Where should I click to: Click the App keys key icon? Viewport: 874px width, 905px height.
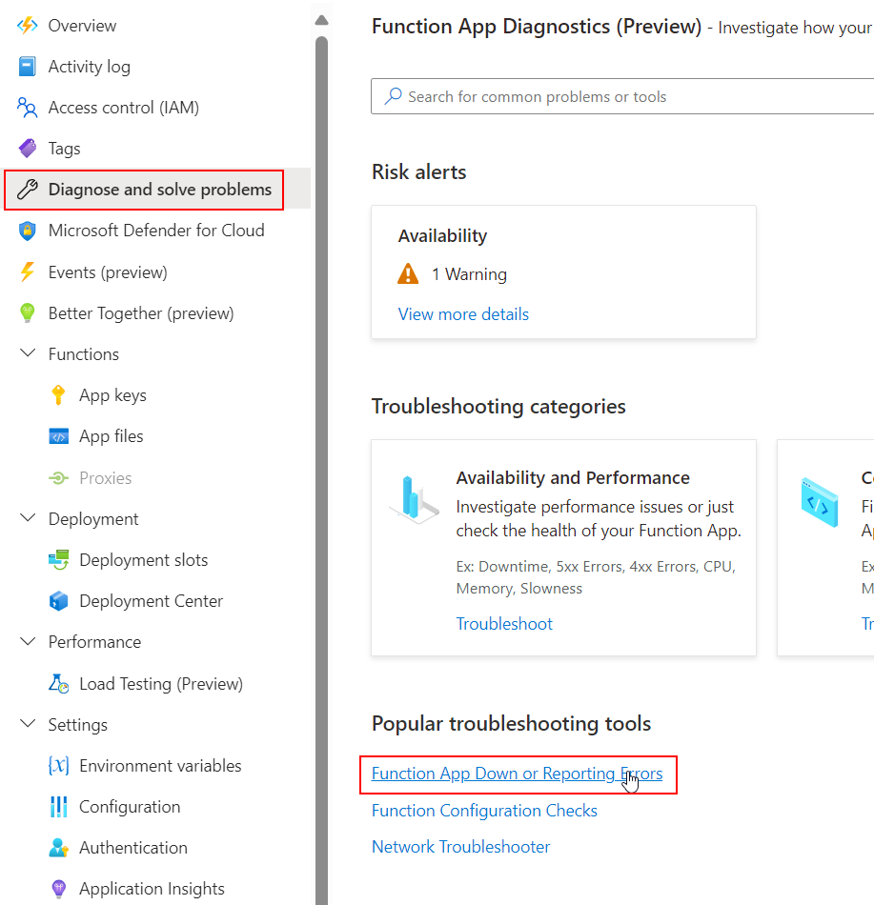coord(58,395)
